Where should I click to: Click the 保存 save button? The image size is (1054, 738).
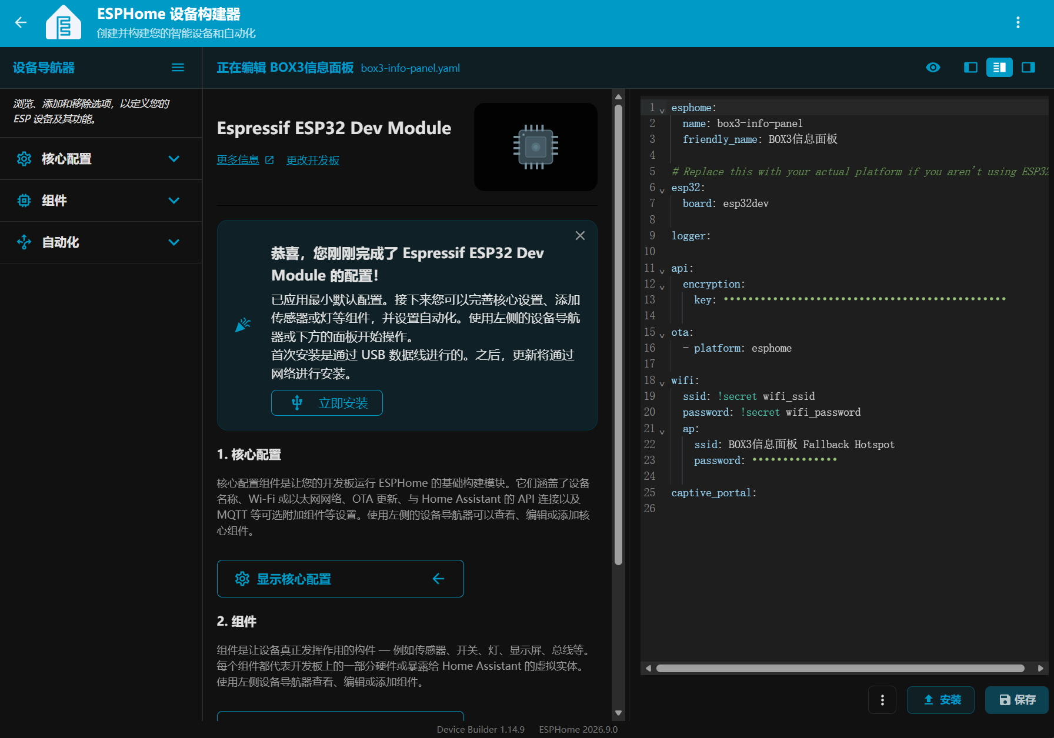pyautogui.click(x=1017, y=700)
